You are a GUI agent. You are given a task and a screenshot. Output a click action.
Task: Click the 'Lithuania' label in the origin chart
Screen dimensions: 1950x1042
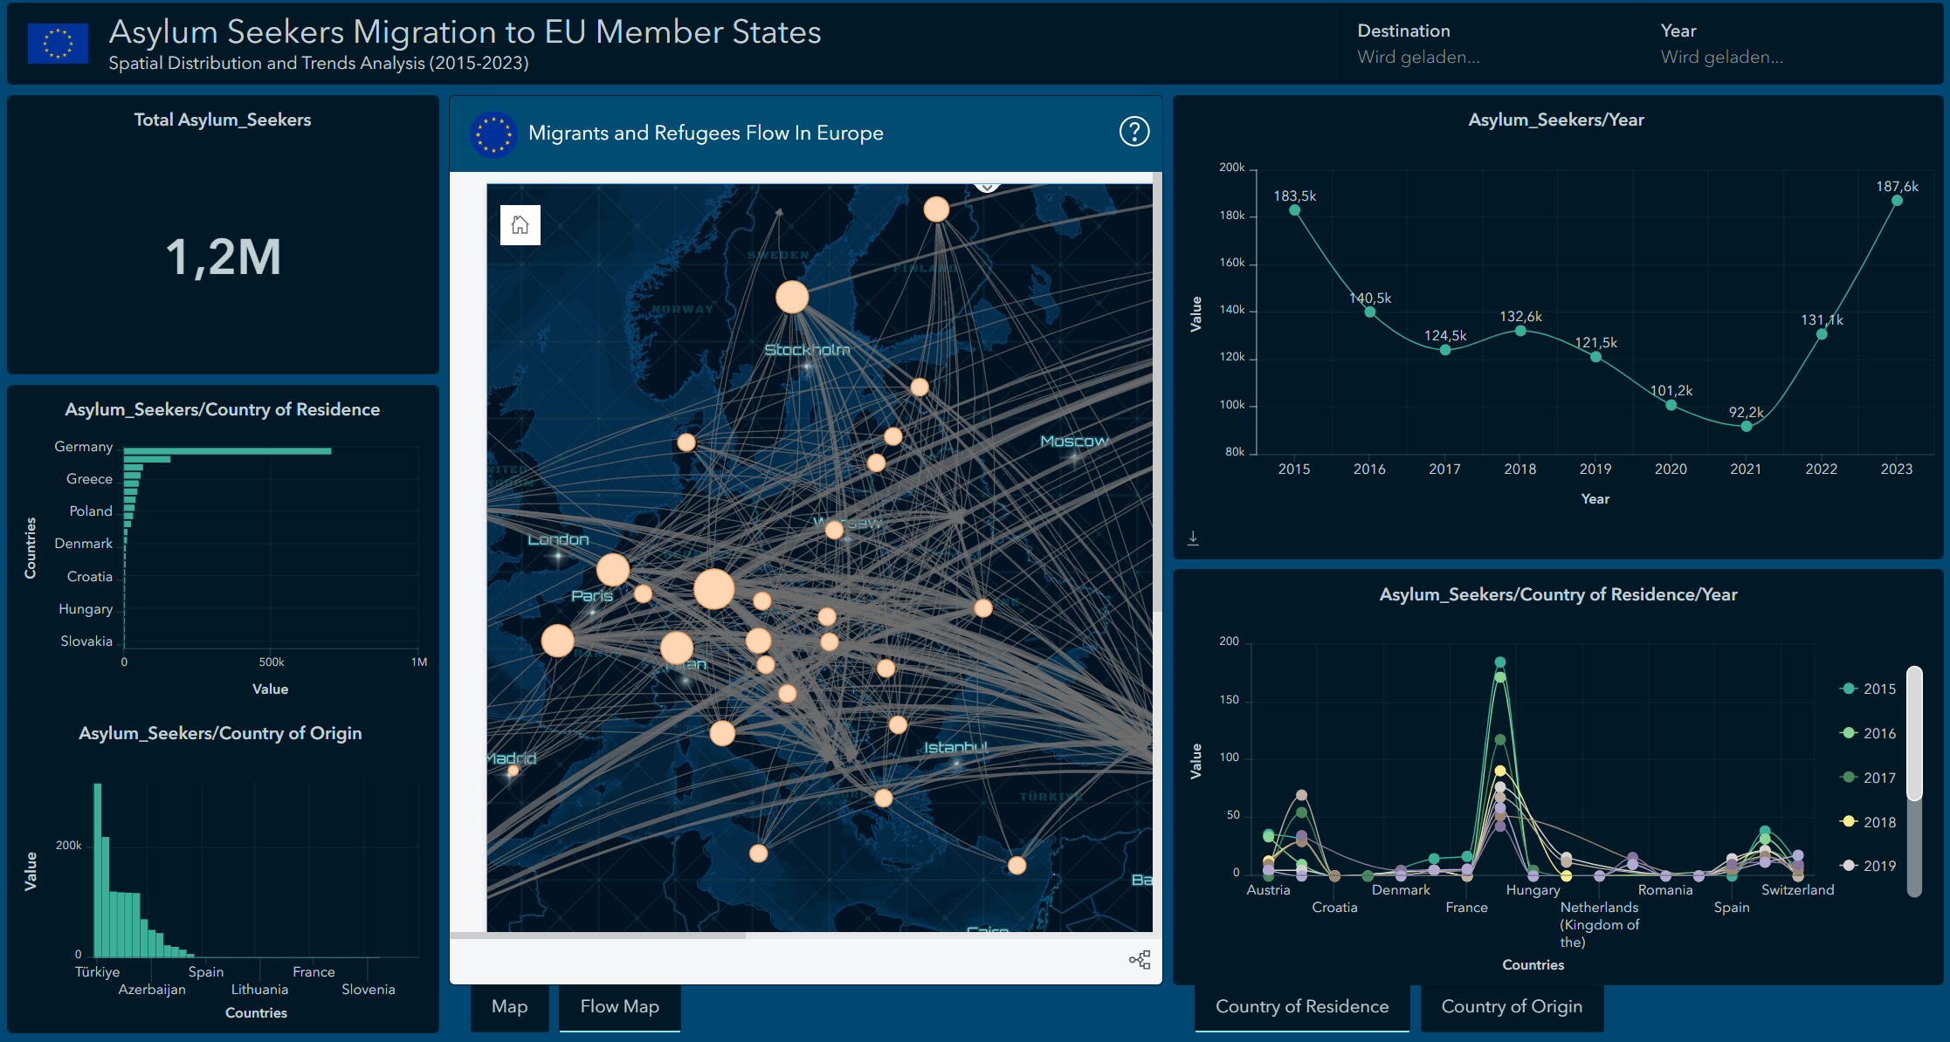(259, 990)
